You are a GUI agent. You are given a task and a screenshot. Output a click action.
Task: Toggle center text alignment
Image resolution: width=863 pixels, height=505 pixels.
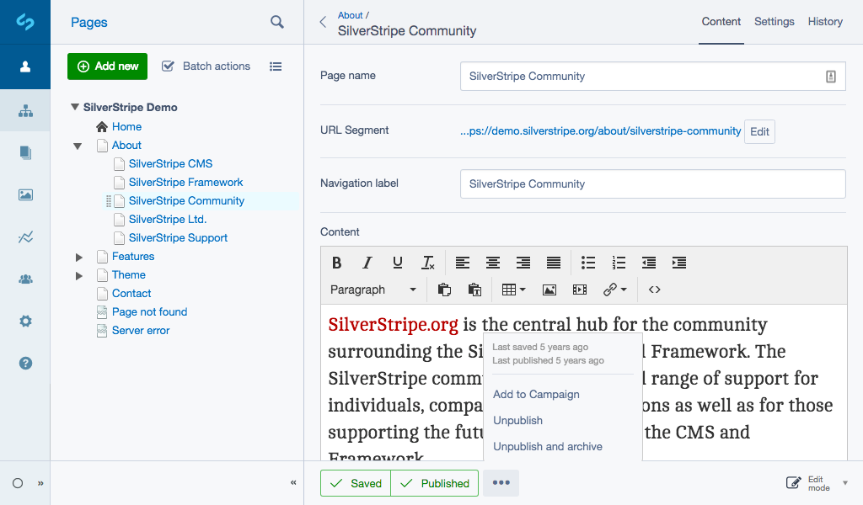pyautogui.click(x=492, y=263)
